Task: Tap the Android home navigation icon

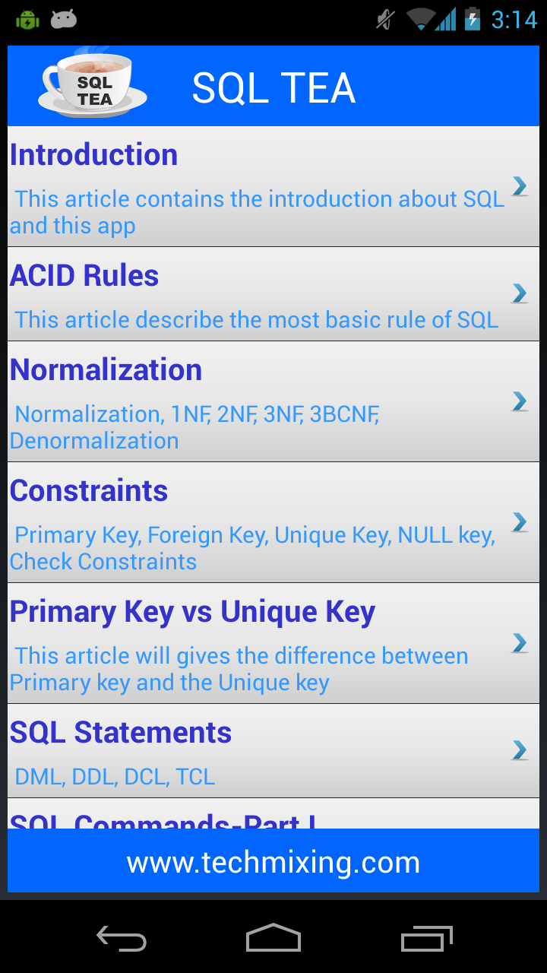Action: (x=273, y=938)
